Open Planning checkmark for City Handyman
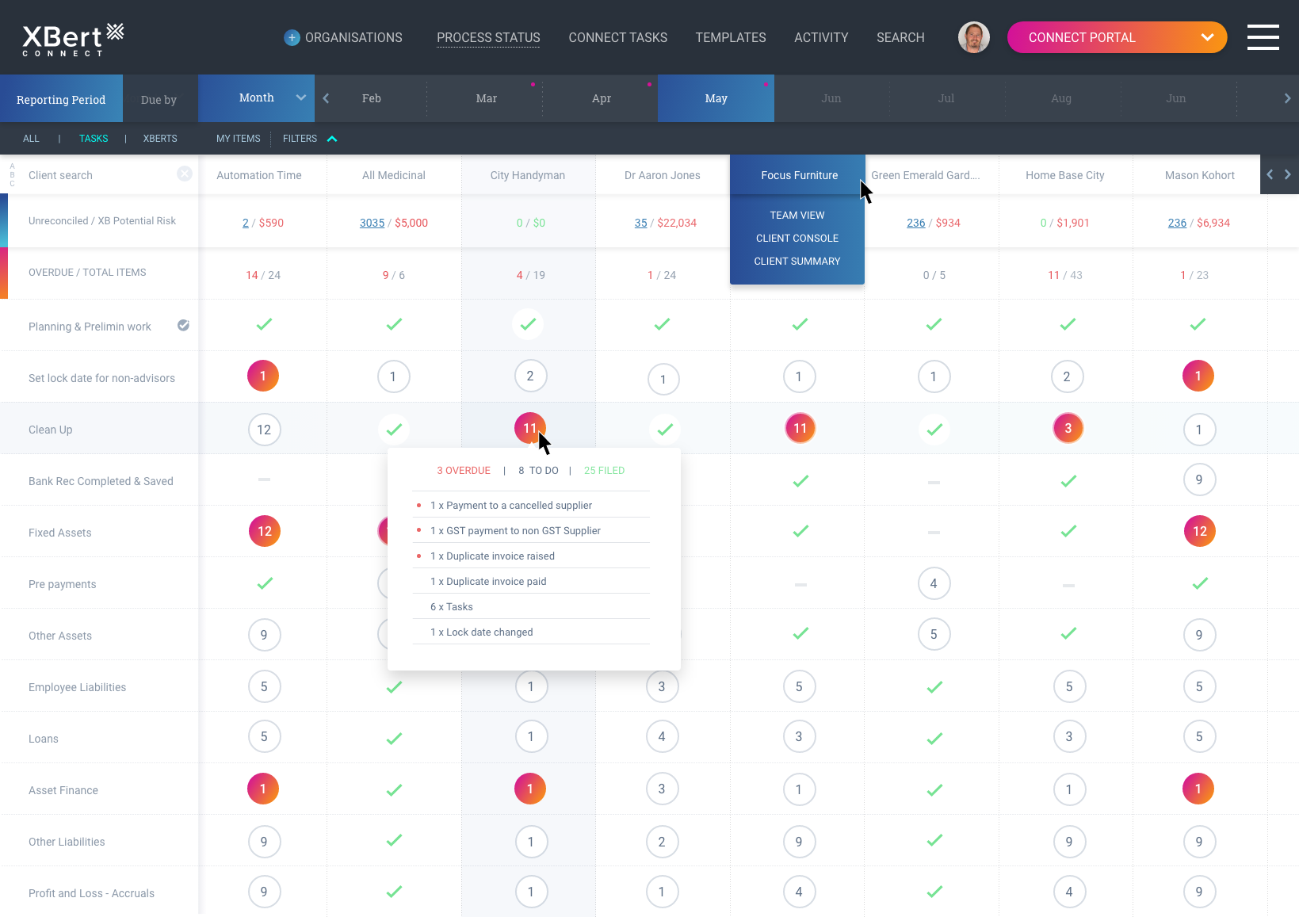Screen dimensions: 1299x917 pos(529,324)
